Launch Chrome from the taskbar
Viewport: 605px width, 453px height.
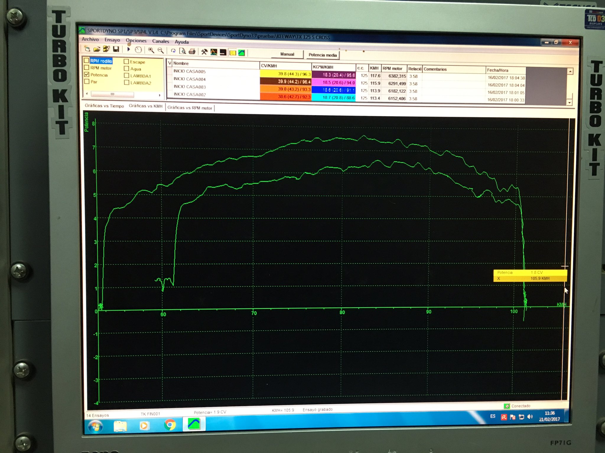(x=170, y=425)
